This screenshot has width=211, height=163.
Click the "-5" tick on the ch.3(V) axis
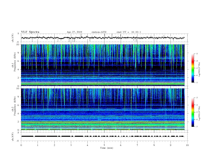coord(18,141)
